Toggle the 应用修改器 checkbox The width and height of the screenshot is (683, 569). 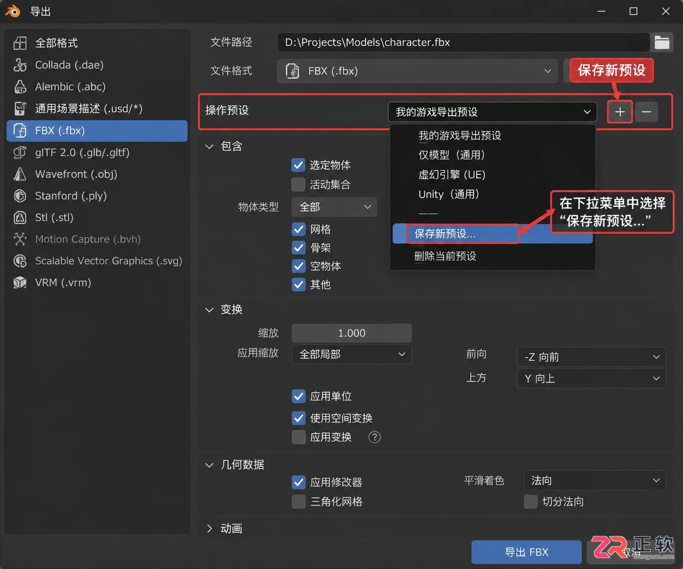coord(299,482)
